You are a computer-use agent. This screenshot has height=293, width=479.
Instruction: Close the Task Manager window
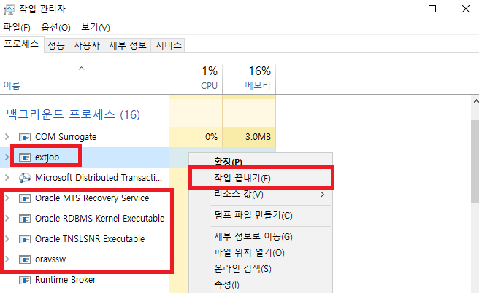pyautogui.click(x=466, y=9)
